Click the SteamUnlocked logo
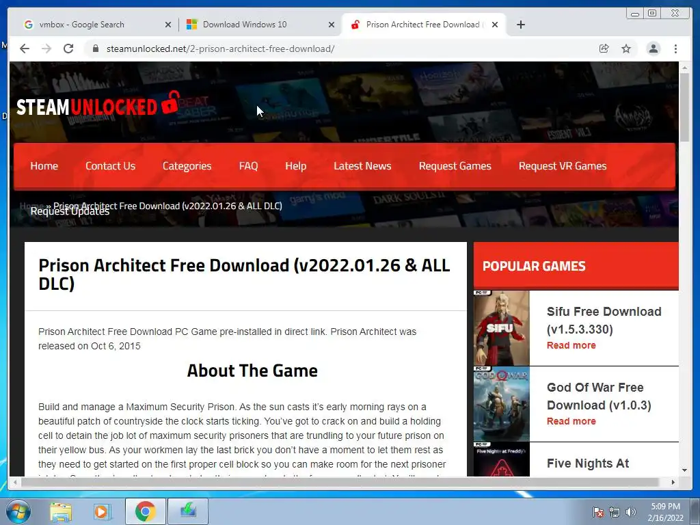Viewport: 700px width, 525px height. pyautogui.click(x=98, y=105)
